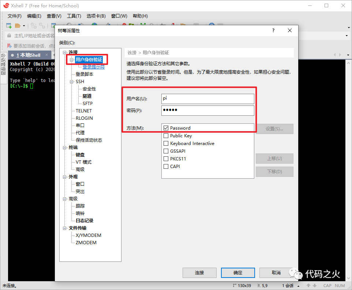
Task: Click the 用户名(U) input field
Action: (208, 99)
